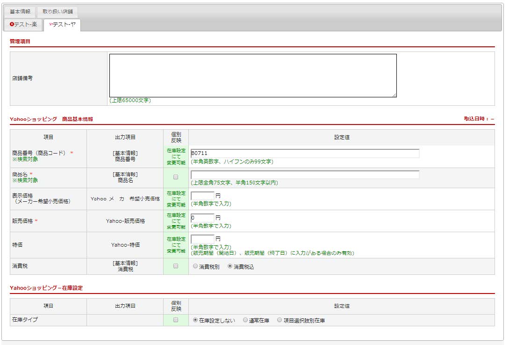Click the Yahooショッピング 商品基本情報 section heading
509x345 pixels.
(x=51, y=119)
